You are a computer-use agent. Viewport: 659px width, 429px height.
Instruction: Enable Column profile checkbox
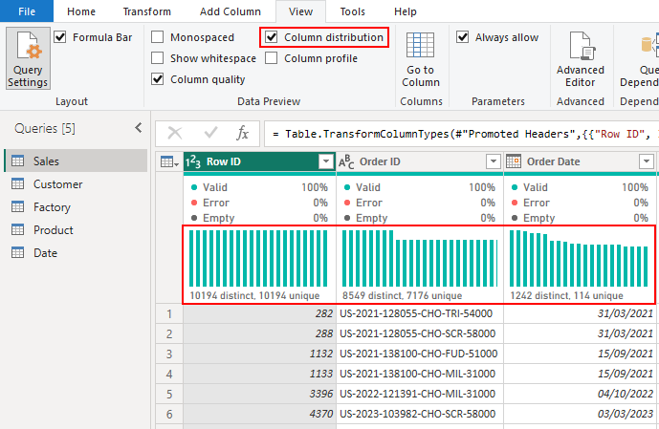point(271,58)
